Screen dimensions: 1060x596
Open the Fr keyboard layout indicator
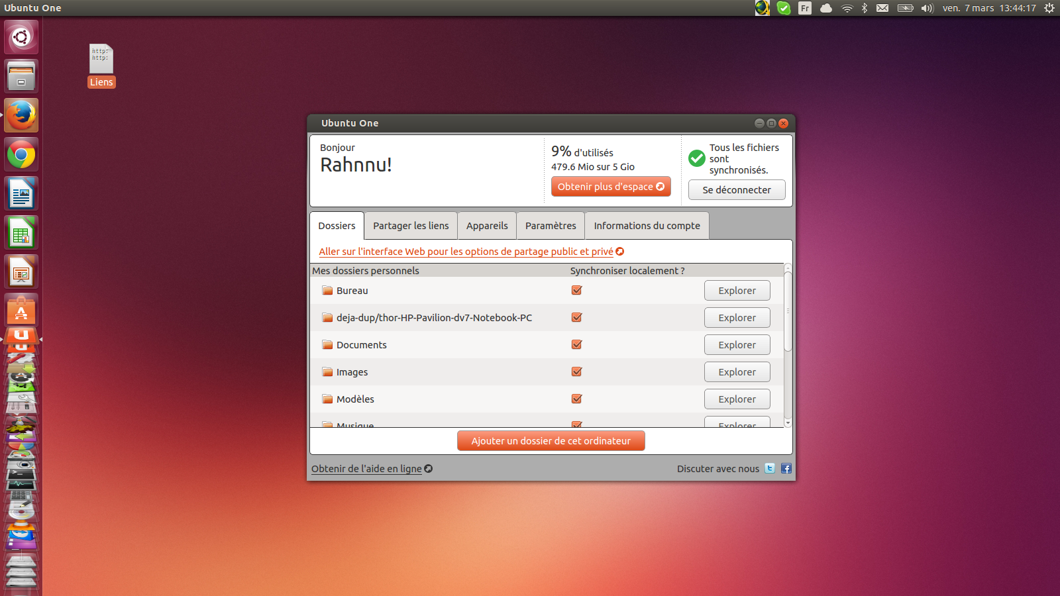point(805,8)
